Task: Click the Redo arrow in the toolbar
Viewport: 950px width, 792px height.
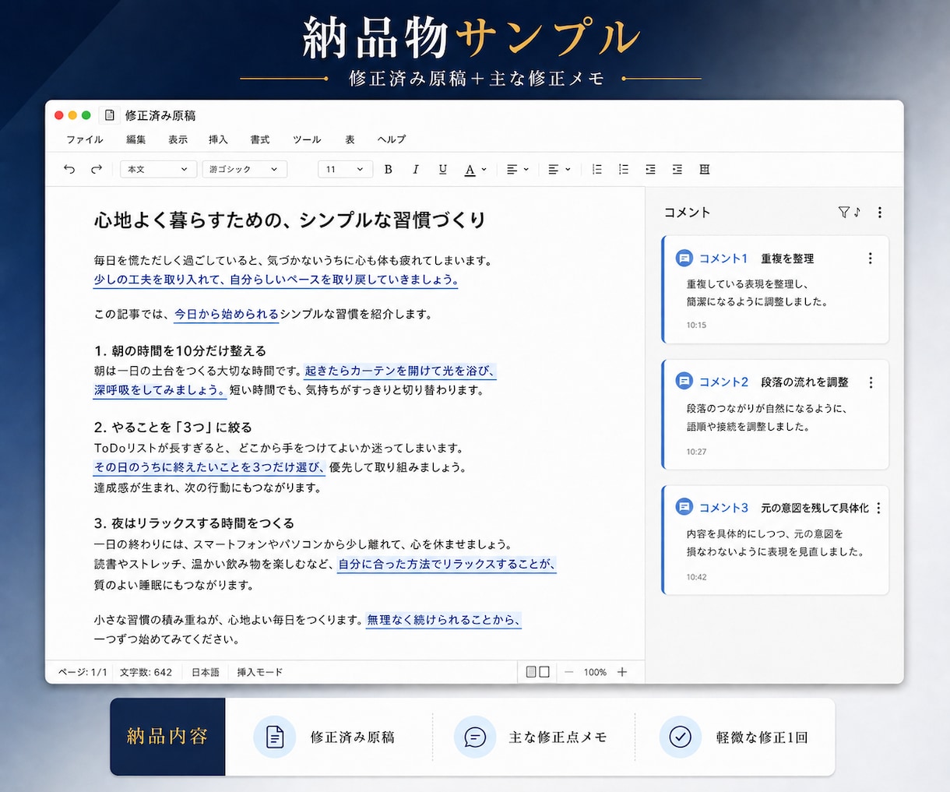Action: point(97,169)
